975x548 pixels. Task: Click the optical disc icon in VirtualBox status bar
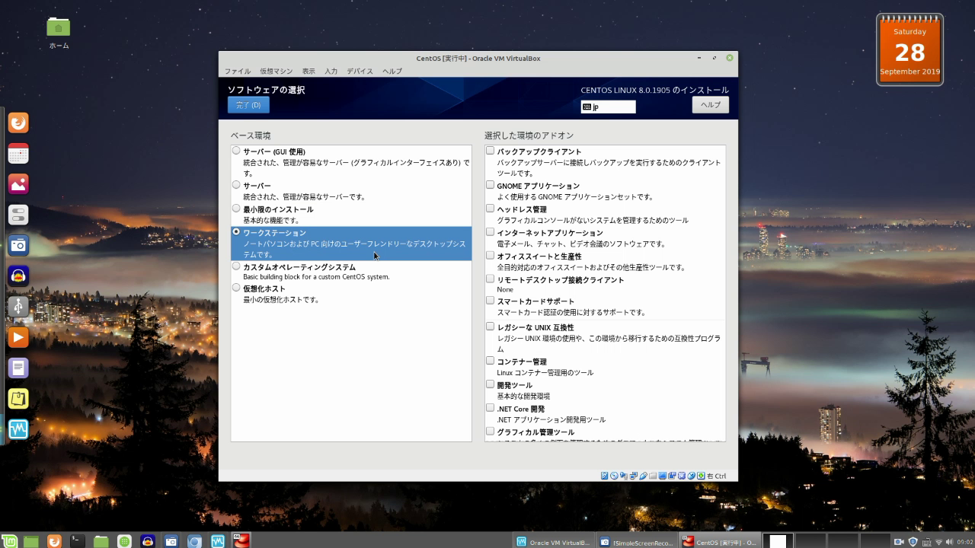pyautogui.click(x=614, y=476)
